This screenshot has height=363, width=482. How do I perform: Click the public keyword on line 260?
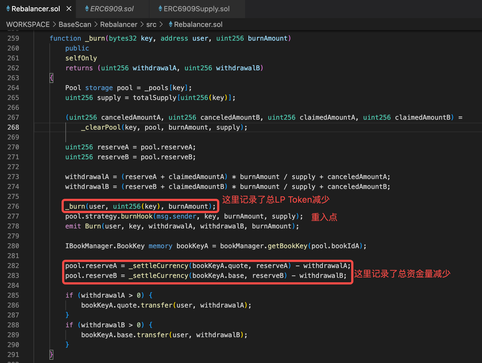pos(77,48)
